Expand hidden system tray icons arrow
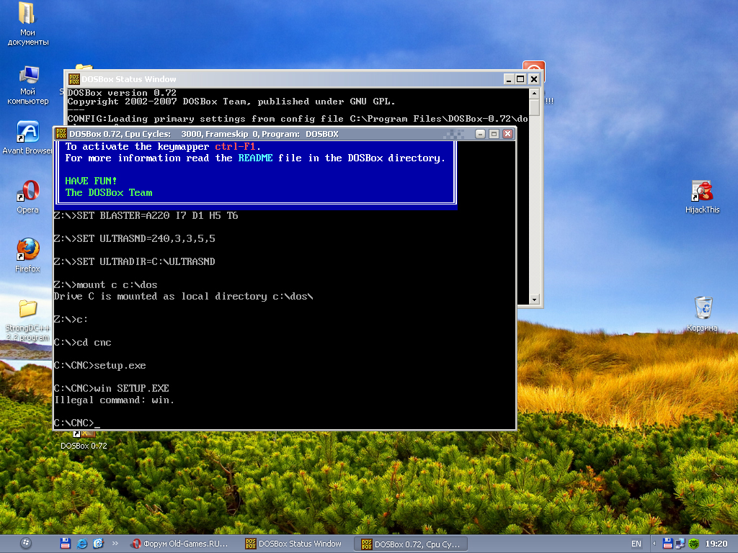 pos(654,544)
